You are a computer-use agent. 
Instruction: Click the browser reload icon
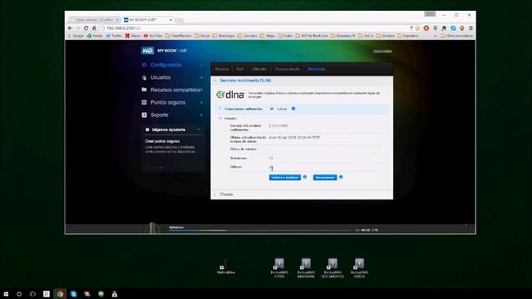86,28
